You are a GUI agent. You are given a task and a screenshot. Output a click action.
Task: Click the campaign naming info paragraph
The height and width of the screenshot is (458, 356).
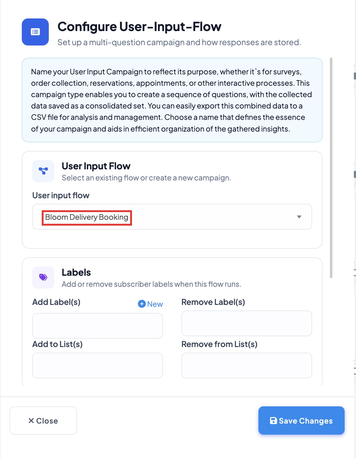[x=172, y=100]
